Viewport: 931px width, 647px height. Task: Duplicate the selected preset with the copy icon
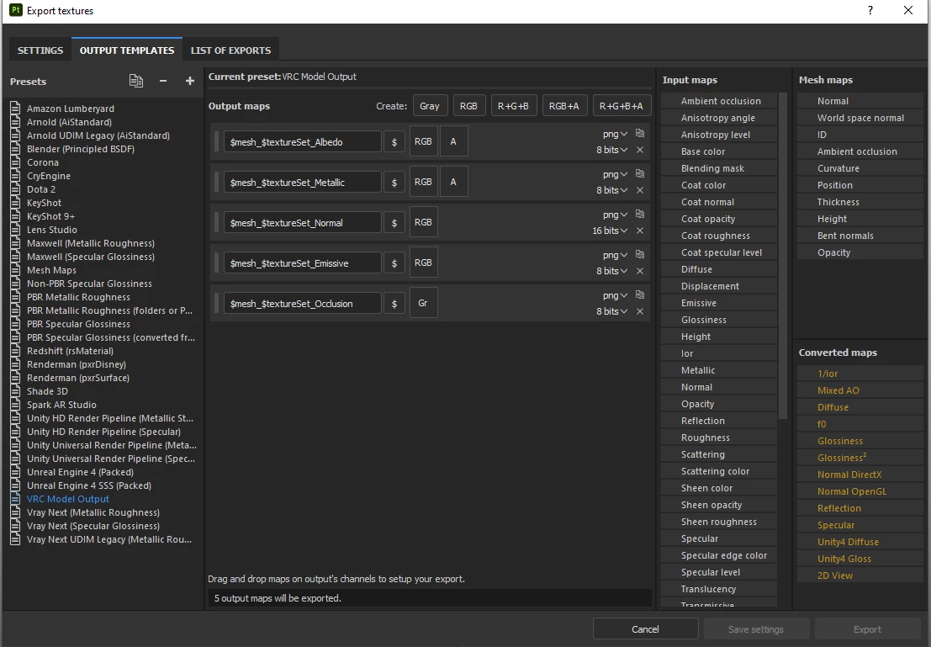point(136,81)
